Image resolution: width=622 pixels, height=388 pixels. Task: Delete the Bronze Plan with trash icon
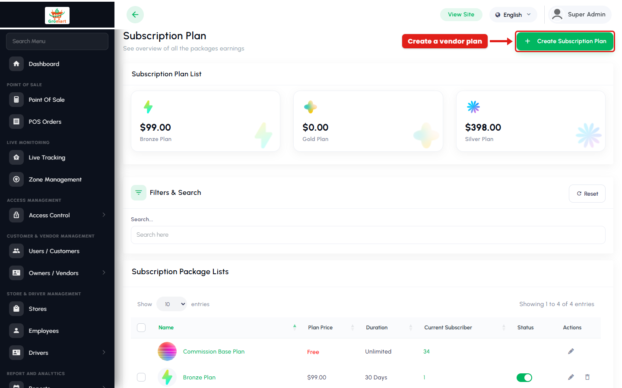(x=587, y=377)
